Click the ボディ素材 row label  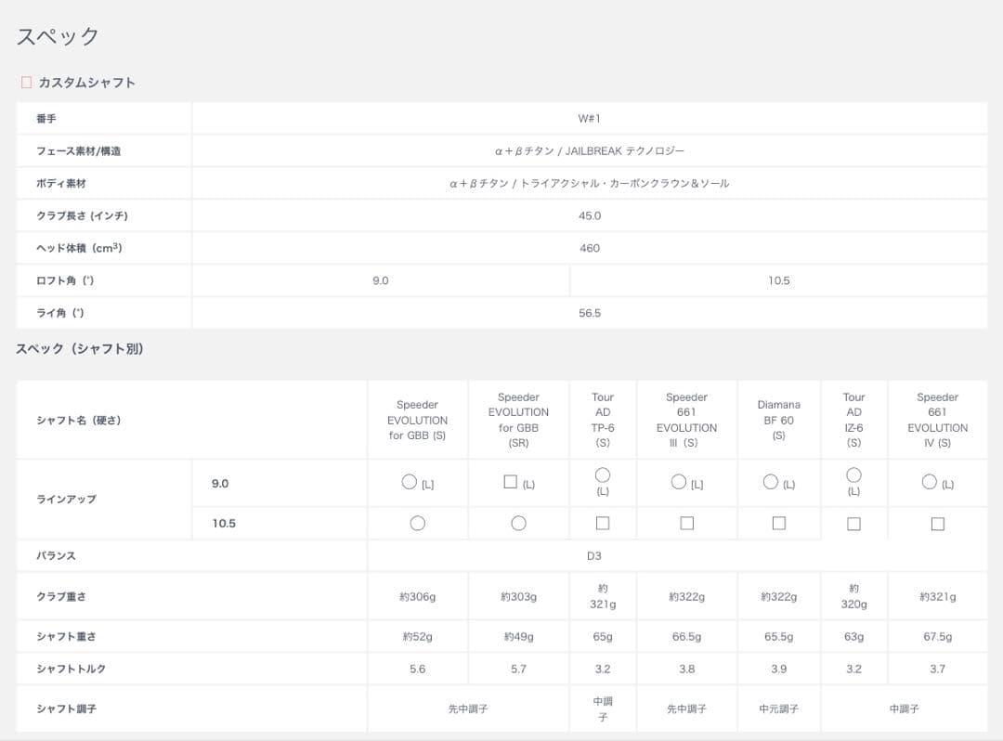tap(60, 184)
